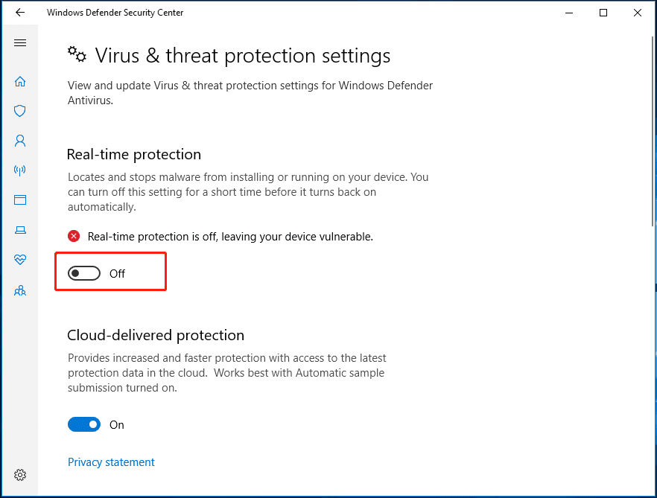Open App & browser control icon
Viewport: 657px width, 498px height.
click(x=20, y=199)
